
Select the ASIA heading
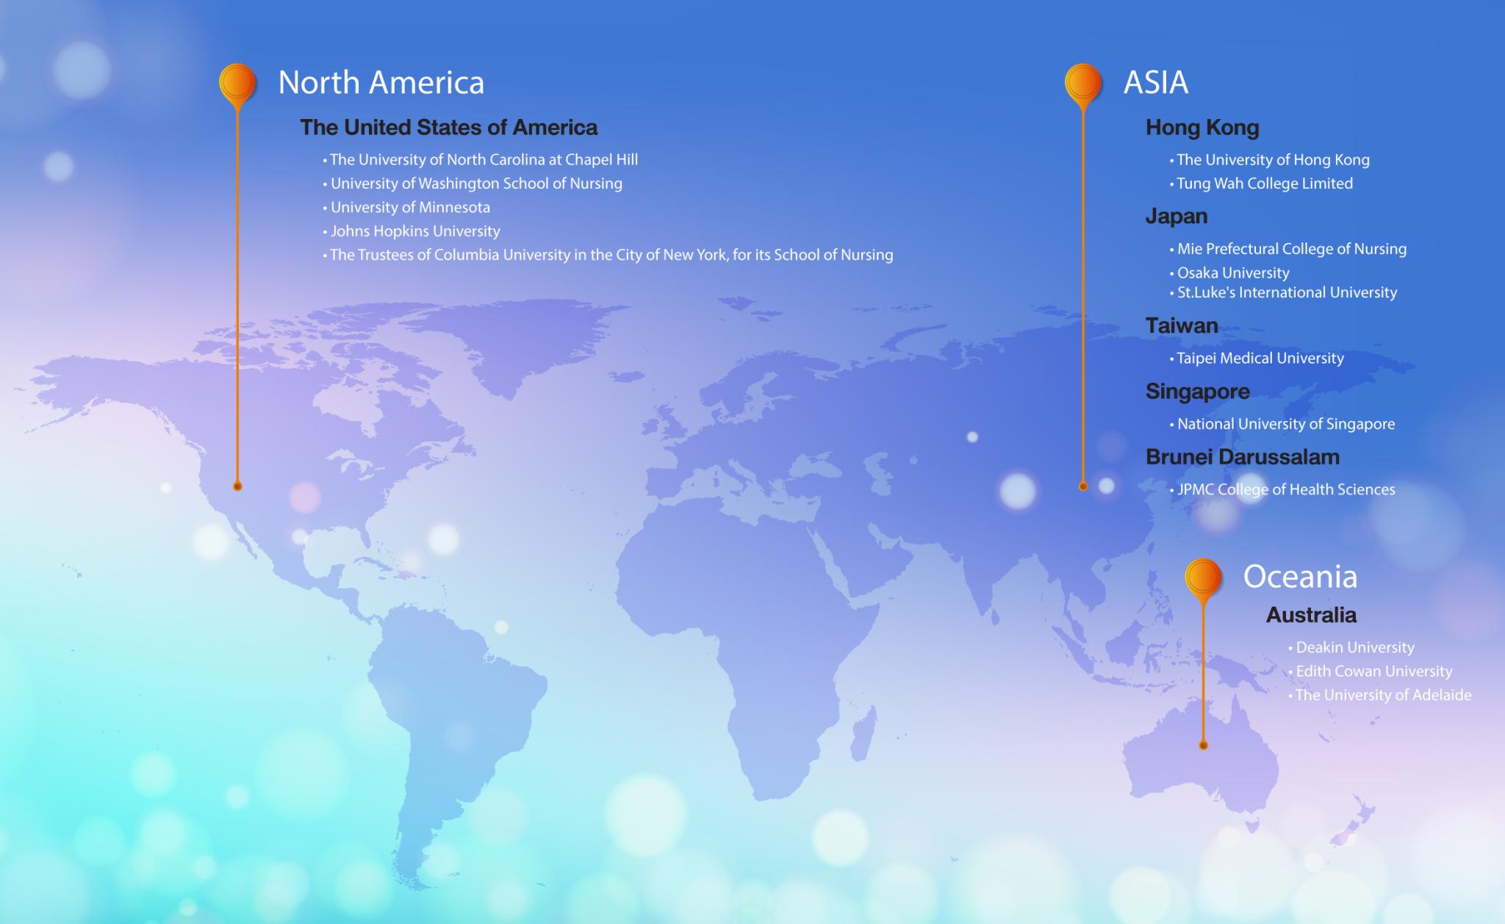(1156, 82)
